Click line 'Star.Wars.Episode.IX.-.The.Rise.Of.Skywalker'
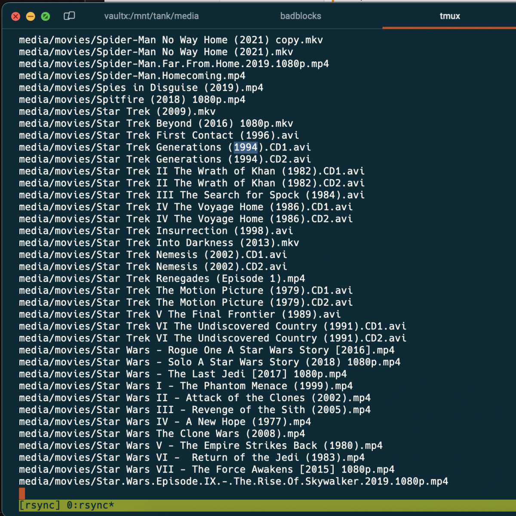This screenshot has height=516, width=516. 233,482
